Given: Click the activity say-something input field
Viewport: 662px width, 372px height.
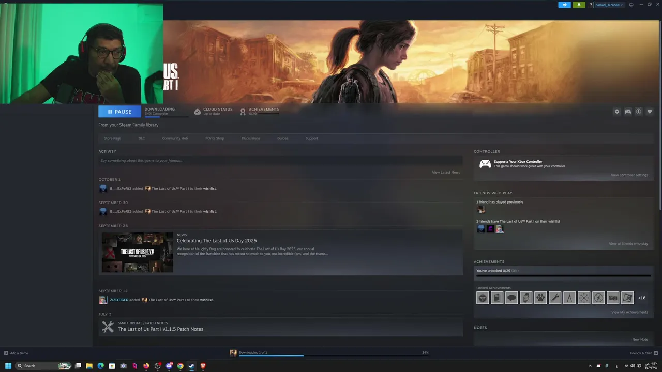Looking at the screenshot, I should (x=280, y=161).
